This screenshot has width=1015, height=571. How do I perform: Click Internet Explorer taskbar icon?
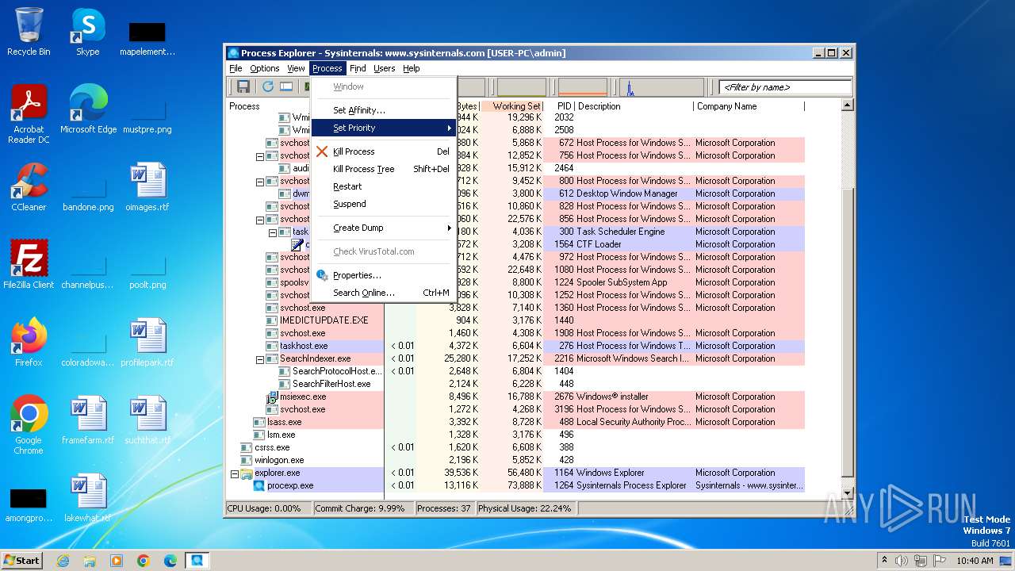(63, 561)
